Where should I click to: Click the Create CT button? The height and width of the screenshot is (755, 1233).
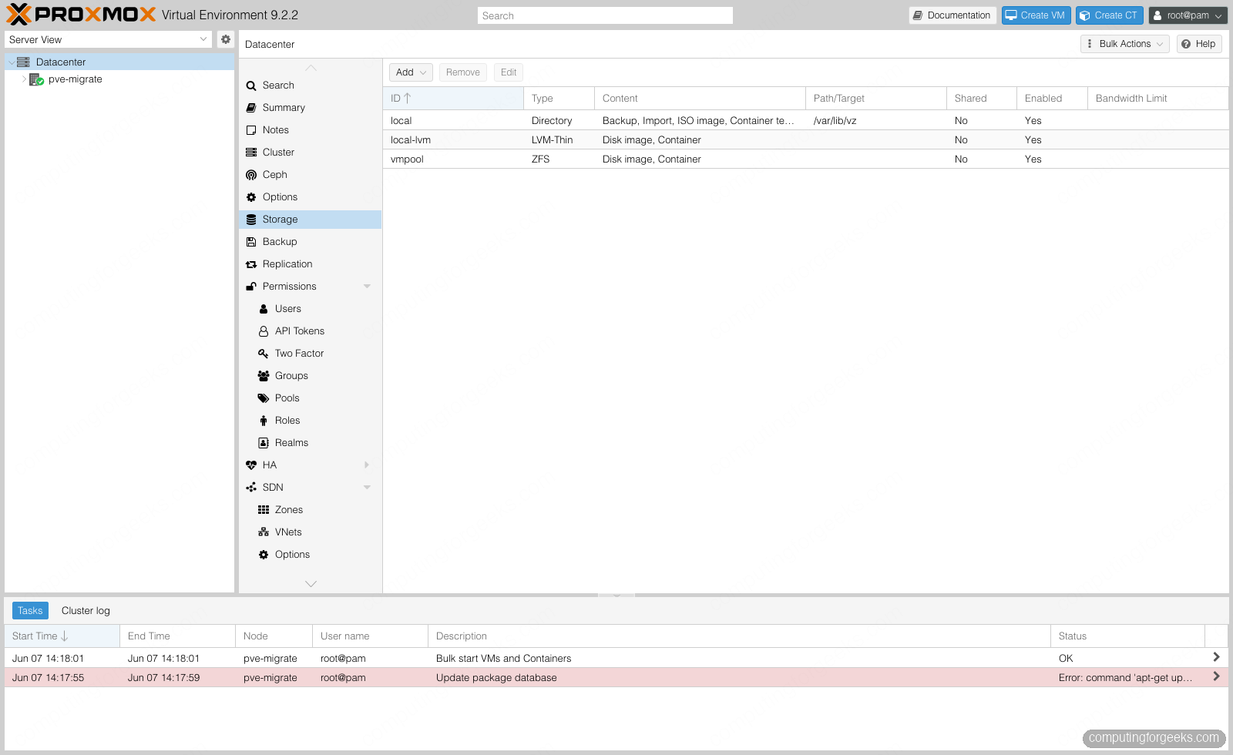1109,15
